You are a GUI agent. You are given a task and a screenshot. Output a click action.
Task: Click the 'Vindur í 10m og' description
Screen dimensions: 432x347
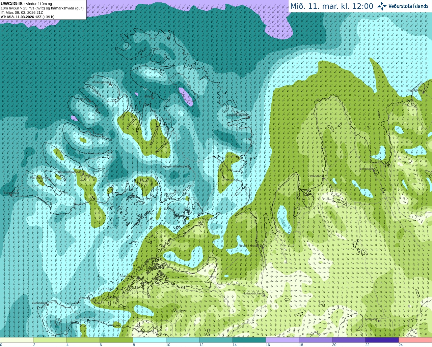(39, 4)
